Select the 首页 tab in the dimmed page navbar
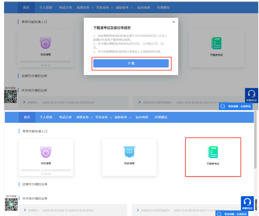Image resolution: width=259 pixels, height=216 pixels. pyautogui.click(x=26, y=8)
